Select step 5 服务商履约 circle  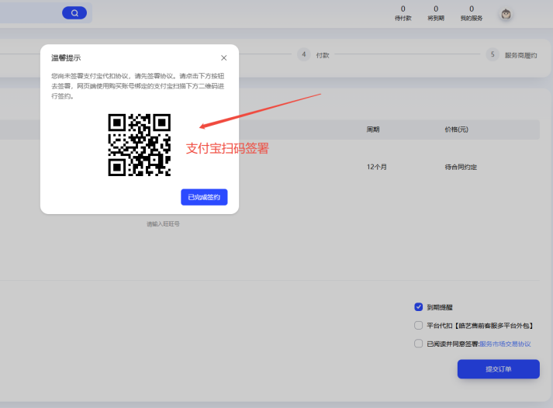493,54
